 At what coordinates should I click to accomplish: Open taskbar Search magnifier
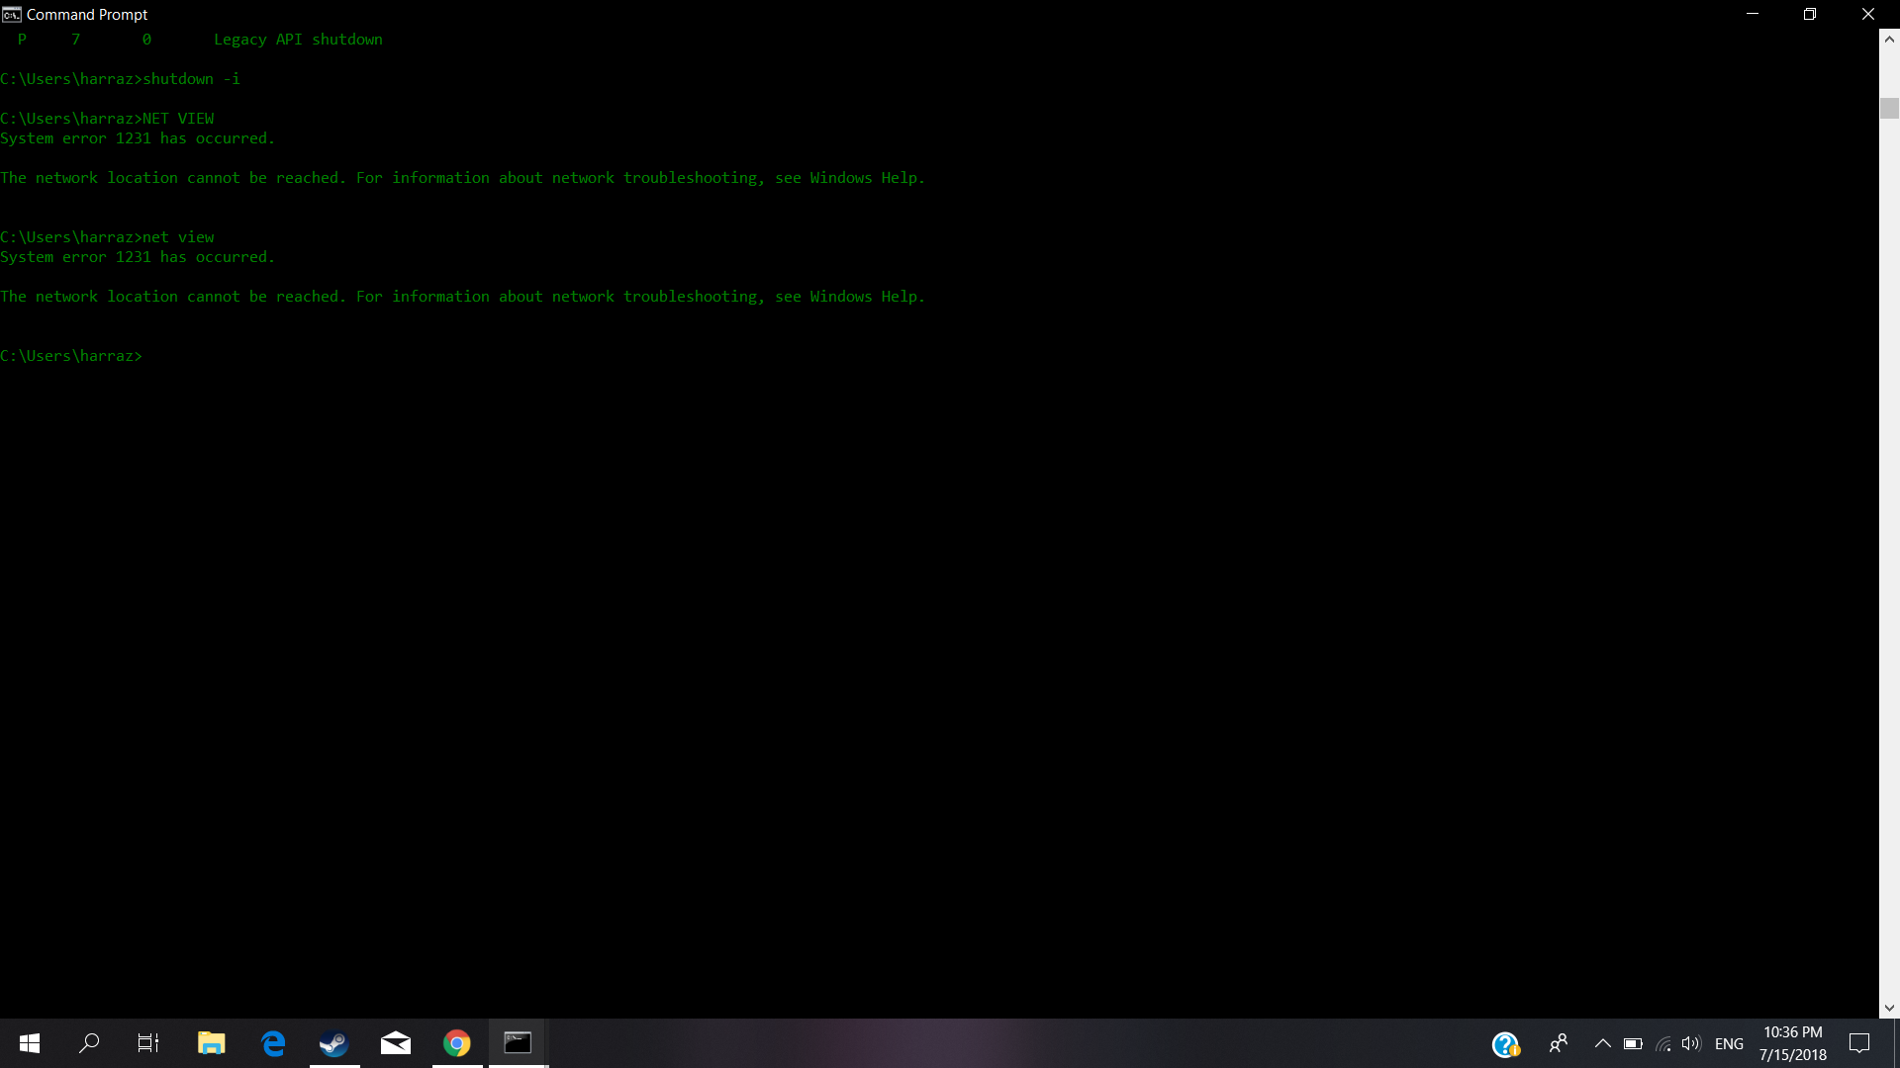(89, 1043)
